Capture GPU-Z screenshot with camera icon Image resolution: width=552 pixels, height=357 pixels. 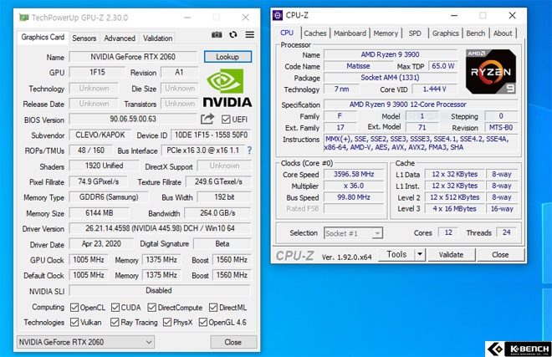click(217, 34)
